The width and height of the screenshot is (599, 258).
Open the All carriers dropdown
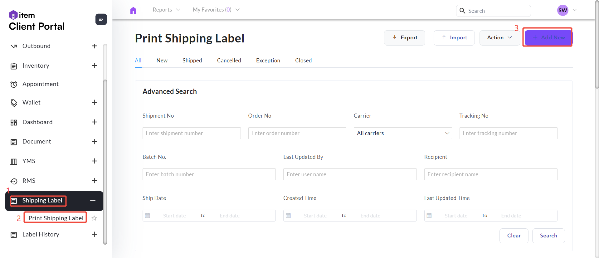pos(402,133)
